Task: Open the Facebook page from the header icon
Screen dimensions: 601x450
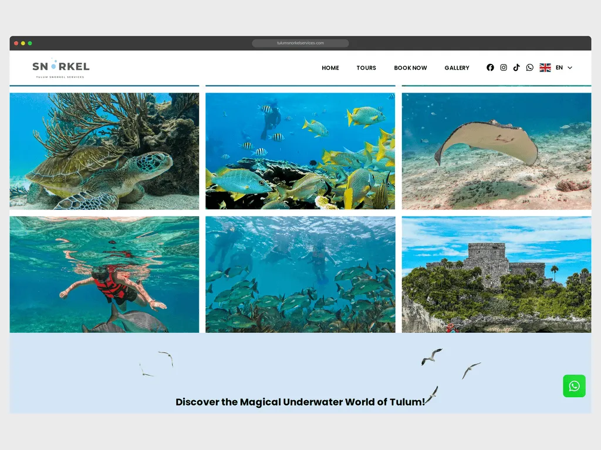Action: tap(490, 67)
